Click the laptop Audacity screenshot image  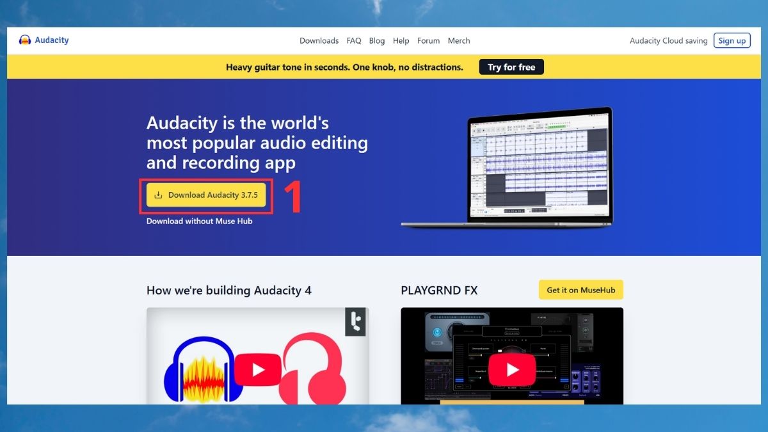coord(506,167)
